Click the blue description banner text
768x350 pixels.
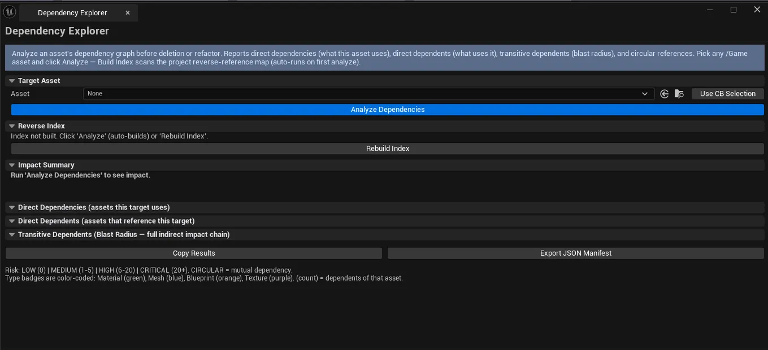point(380,58)
